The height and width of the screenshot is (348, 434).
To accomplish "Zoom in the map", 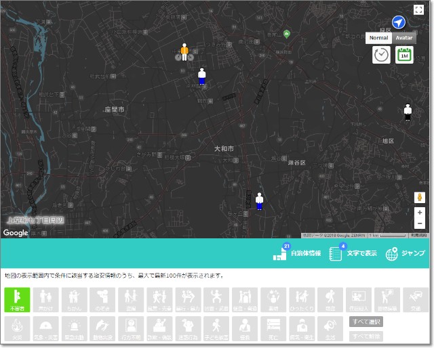I will pos(420,213).
